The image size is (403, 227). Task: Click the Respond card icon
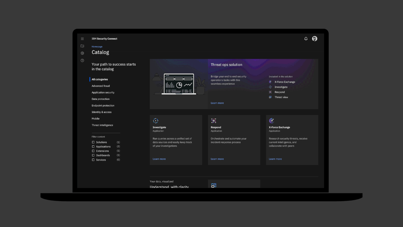[x=214, y=121]
